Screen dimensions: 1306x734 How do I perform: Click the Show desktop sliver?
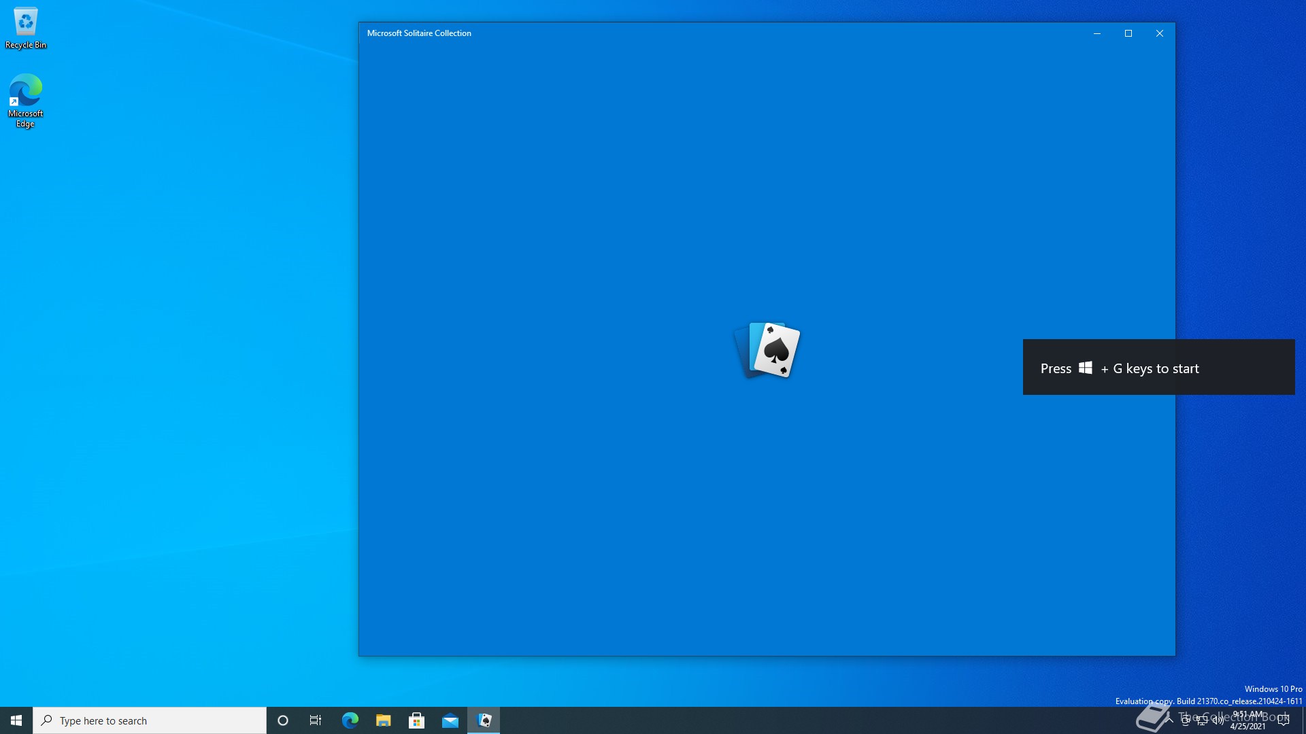coord(1303,720)
